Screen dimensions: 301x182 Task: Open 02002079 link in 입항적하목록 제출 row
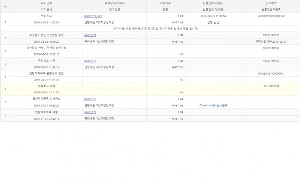(x=90, y=112)
